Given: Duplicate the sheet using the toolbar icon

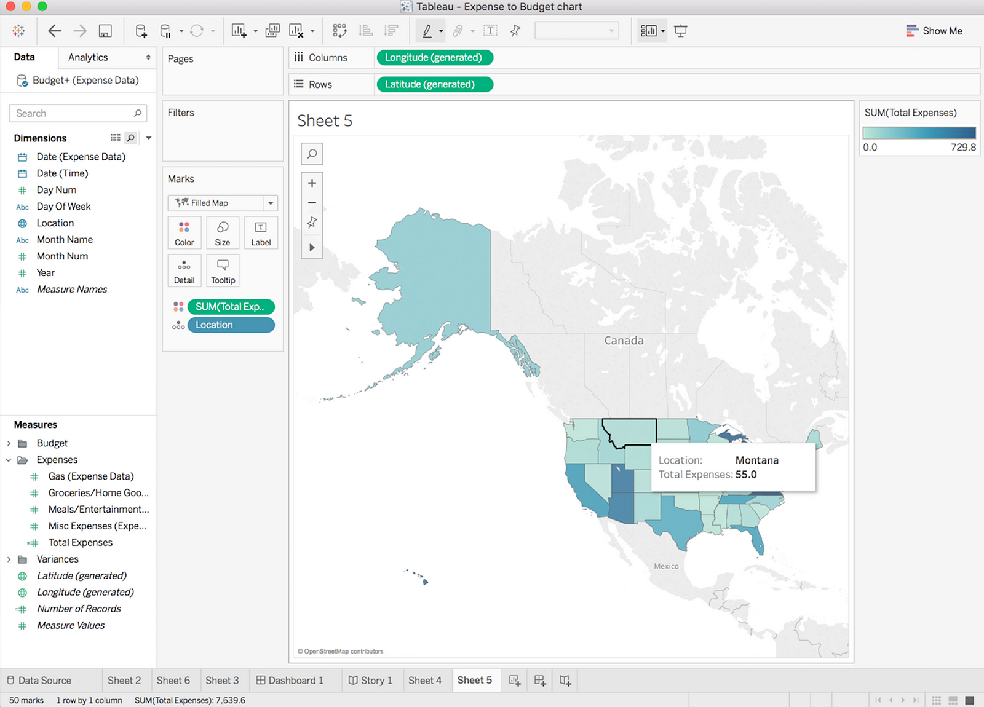Looking at the screenshot, I should click(x=272, y=31).
